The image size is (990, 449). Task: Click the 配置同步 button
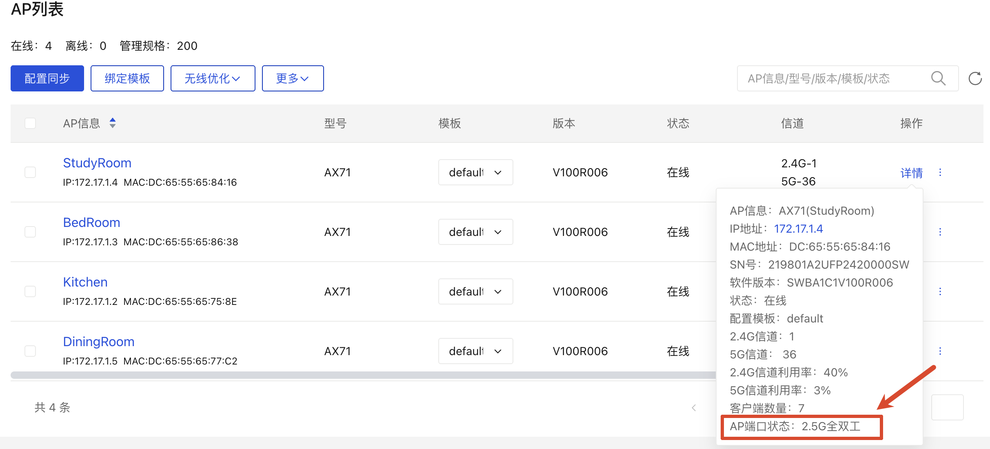click(47, 78)
